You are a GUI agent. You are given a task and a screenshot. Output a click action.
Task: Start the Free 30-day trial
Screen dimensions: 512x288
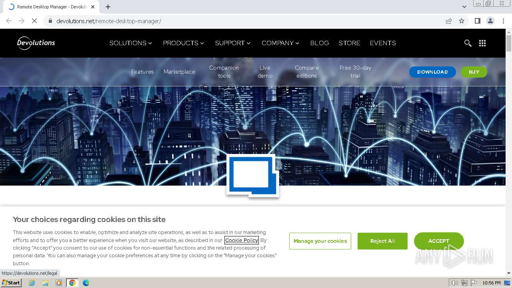point(355,72)
